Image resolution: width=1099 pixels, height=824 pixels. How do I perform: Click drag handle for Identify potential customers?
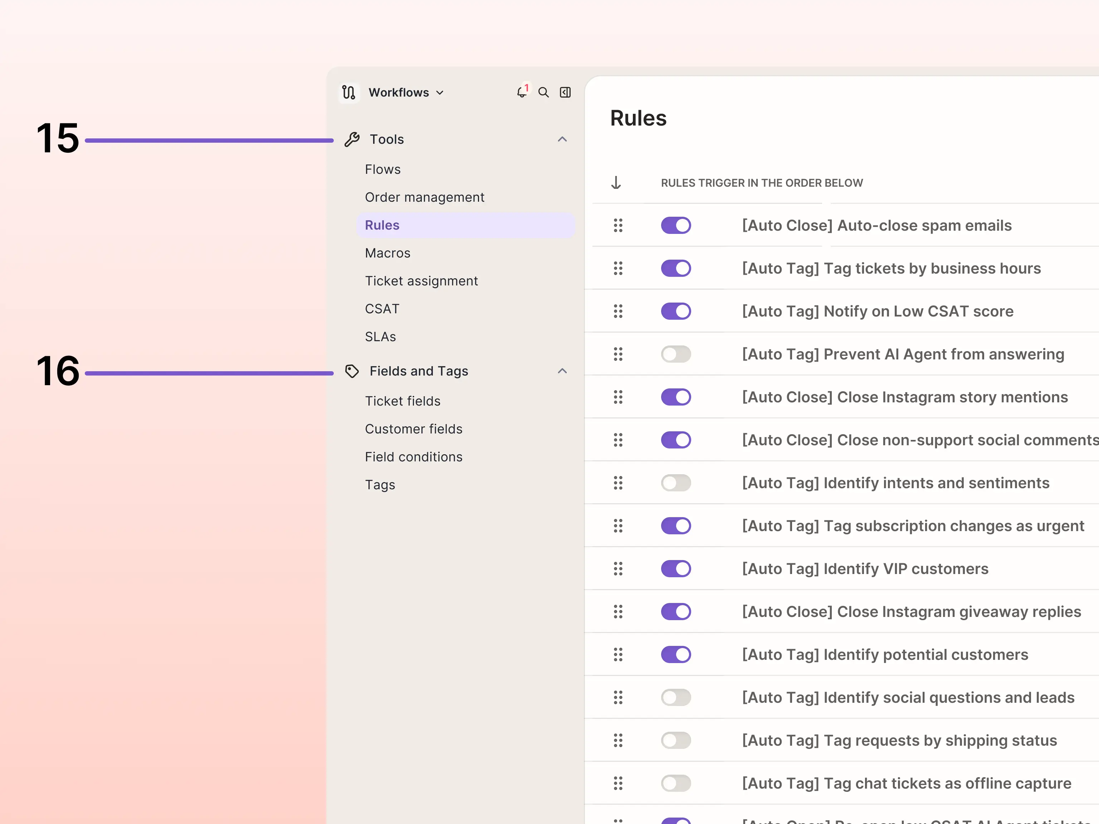618,654
